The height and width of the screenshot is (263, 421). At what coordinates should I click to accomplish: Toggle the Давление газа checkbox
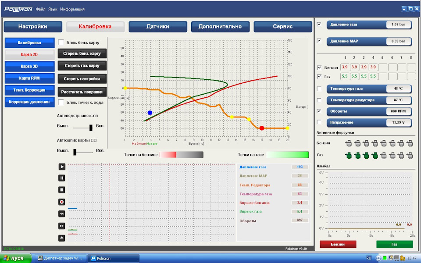point(319,25)
